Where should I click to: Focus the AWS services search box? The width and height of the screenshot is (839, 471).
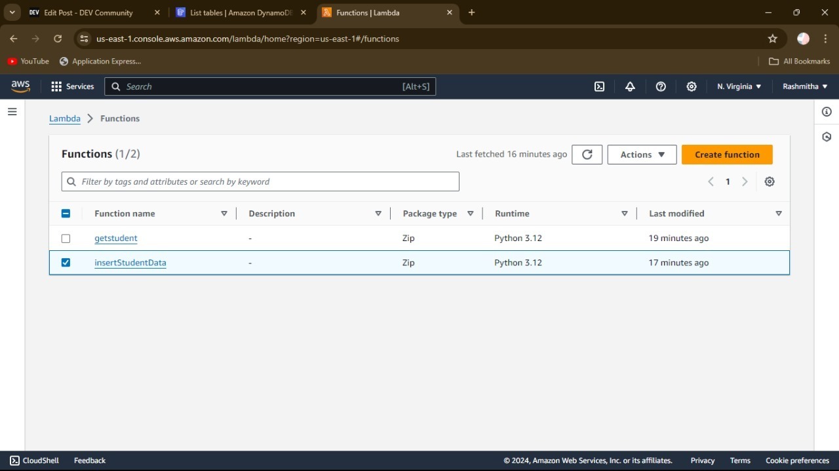point(270,86)
